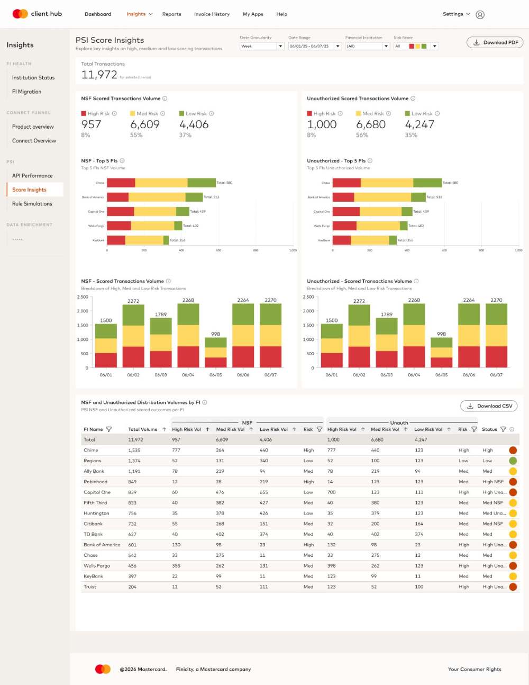
Task: Select the Robinhood row in the table
Action: (300, 482)
